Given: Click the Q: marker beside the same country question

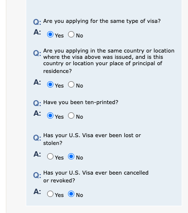Looking at the screenshot, I should point(37,53).
